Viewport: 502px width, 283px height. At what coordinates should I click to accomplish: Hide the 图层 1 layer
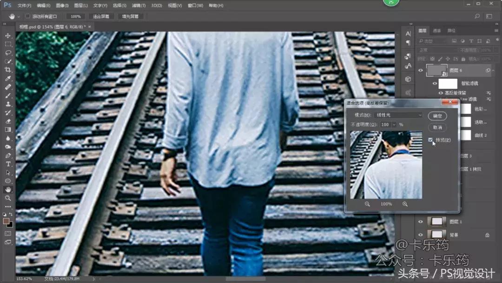tap(421, 222)
